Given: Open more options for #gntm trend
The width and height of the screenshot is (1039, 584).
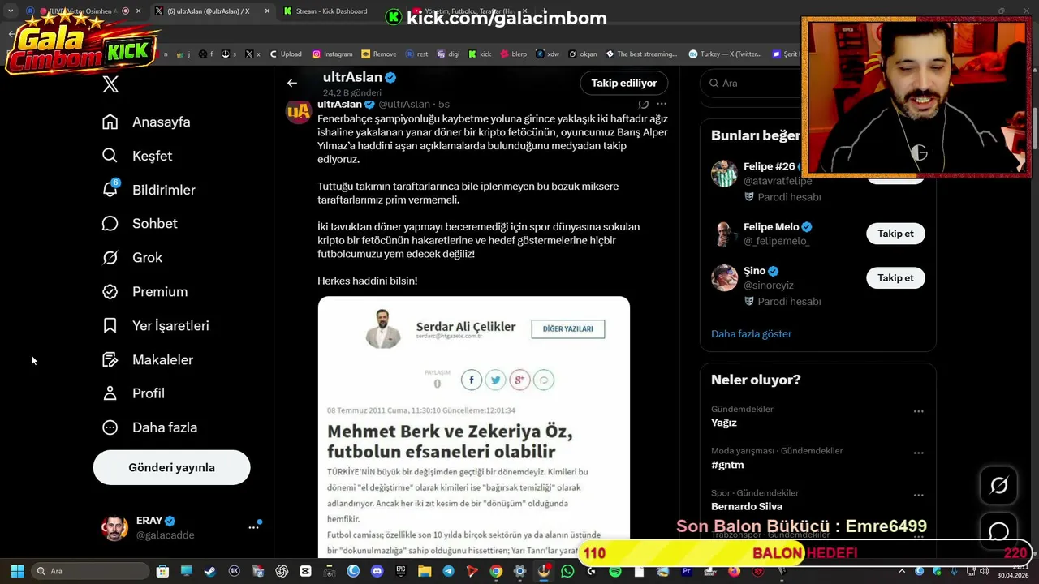Looking at the screenshot, I should [918, 453].
